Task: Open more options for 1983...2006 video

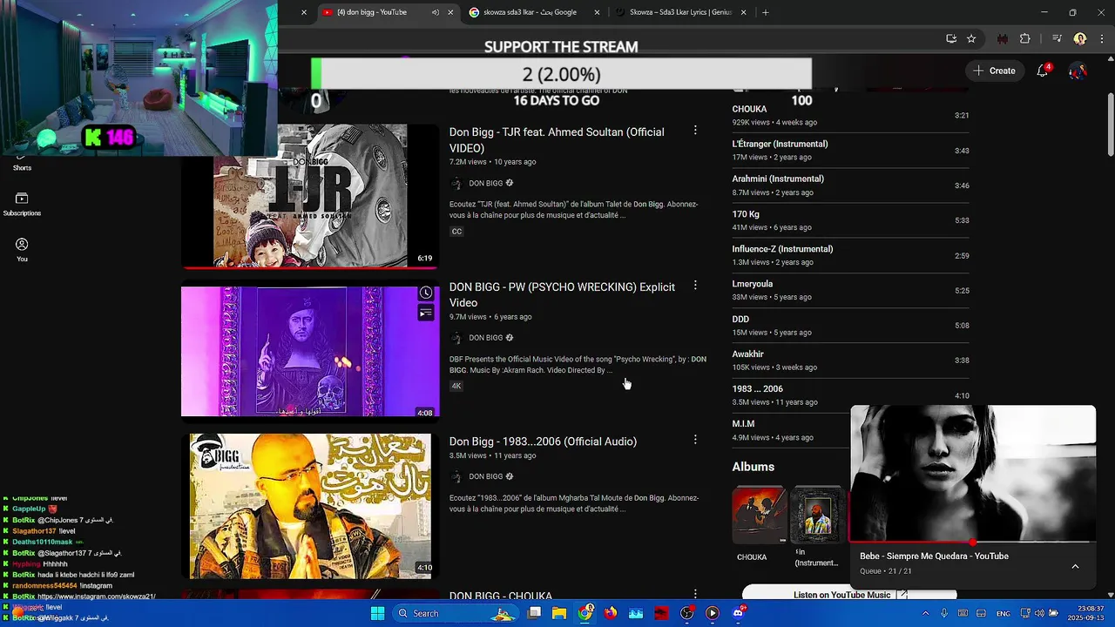Action: tap(695, 440)
